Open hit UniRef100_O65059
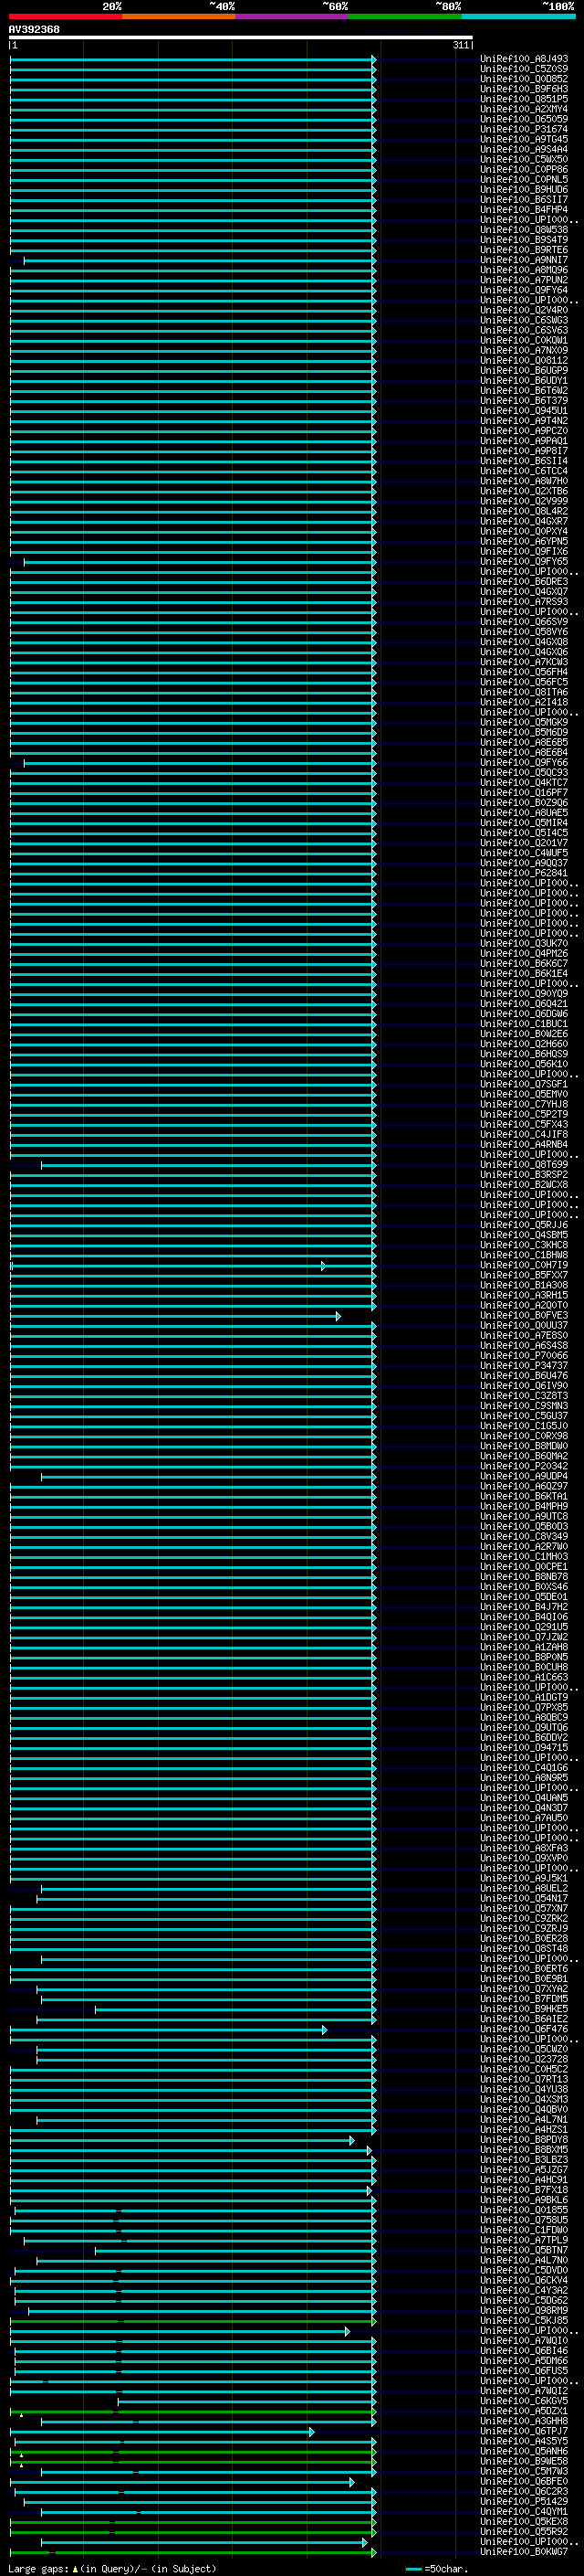584x2576 pixels. [x=524, y=119]
